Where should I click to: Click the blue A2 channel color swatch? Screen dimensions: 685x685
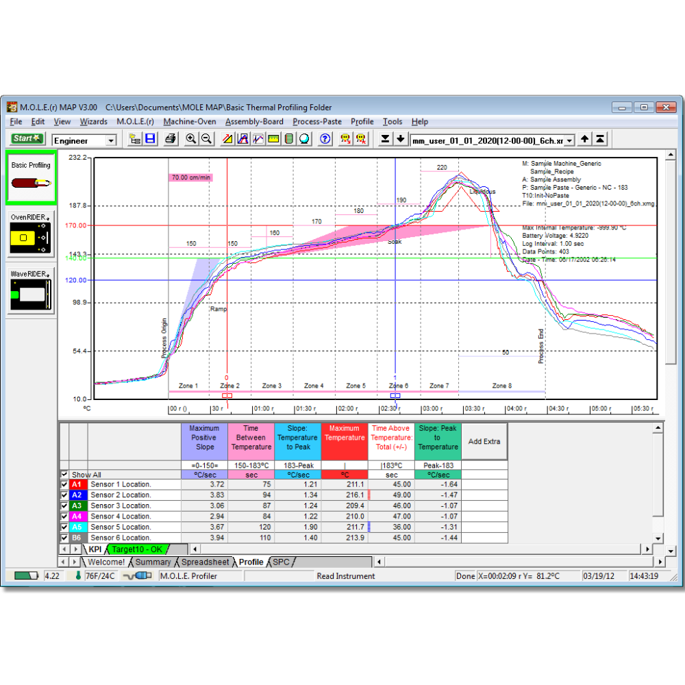(78, 495)
